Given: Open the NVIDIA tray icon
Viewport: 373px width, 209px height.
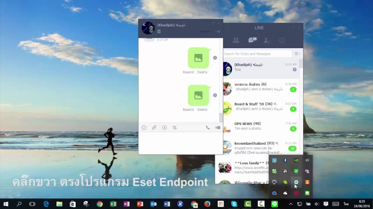Looking at the screenshot, I should (x=296, y=160).
